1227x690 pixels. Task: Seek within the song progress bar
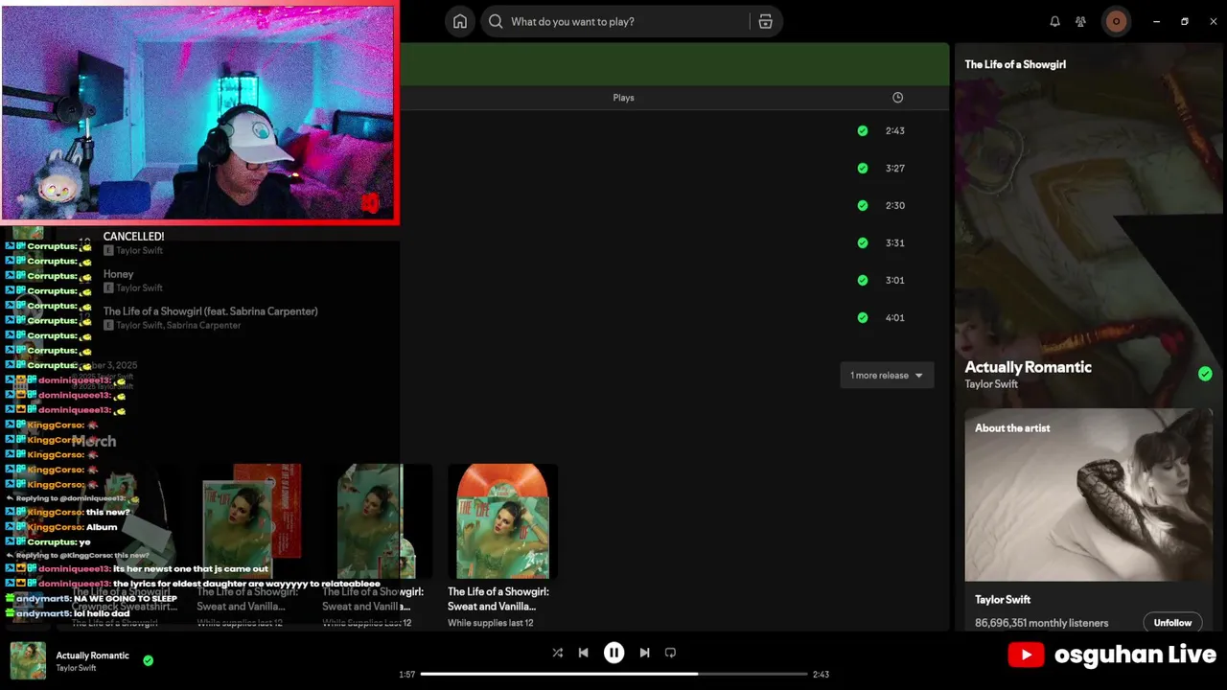tap(613, 674)
